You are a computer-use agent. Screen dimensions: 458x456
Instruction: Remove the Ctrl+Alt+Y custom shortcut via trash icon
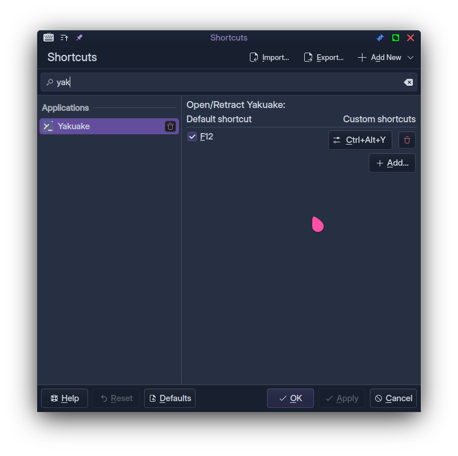pyautogui.click(x=407, y=140)
